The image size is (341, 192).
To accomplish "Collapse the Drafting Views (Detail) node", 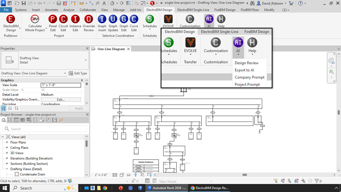I will click(x=7, y=169).
